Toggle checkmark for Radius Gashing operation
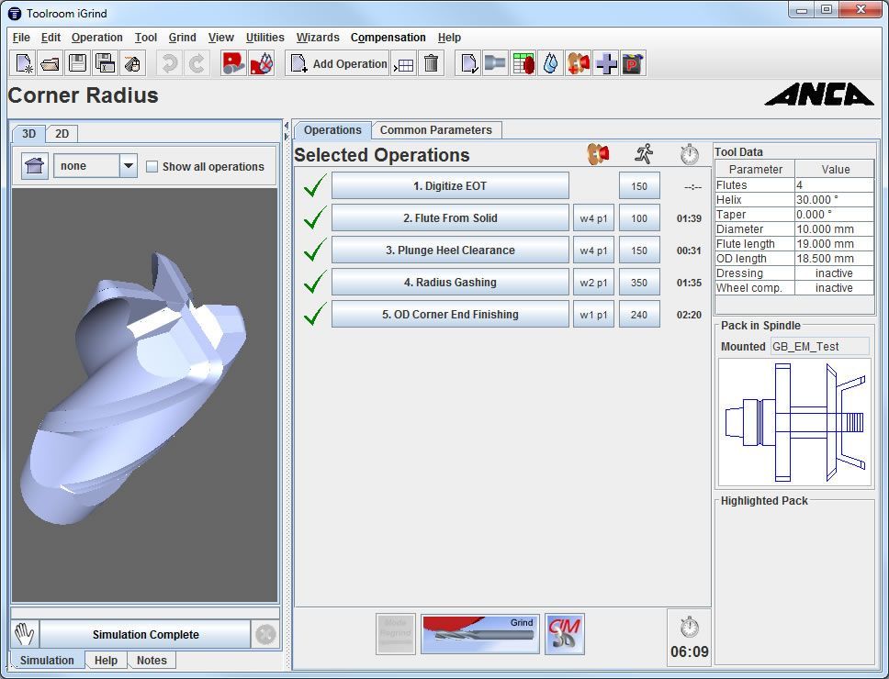 [315, 282]
